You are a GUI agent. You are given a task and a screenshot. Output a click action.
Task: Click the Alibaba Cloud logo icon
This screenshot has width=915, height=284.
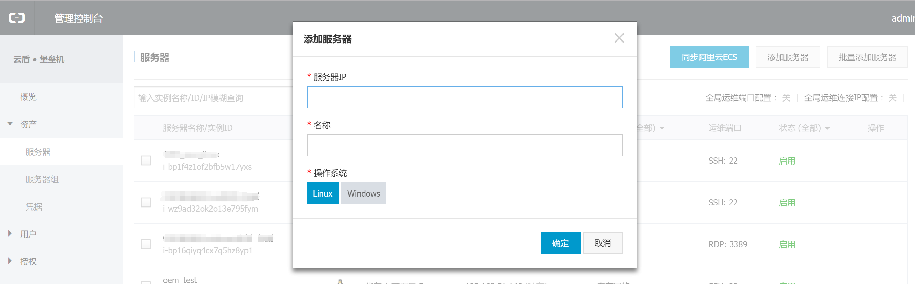[x=17, y=18]
